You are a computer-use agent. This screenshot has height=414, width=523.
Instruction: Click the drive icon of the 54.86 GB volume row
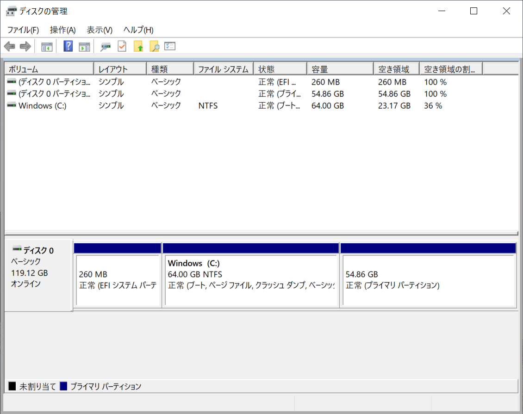click(12, 93)
